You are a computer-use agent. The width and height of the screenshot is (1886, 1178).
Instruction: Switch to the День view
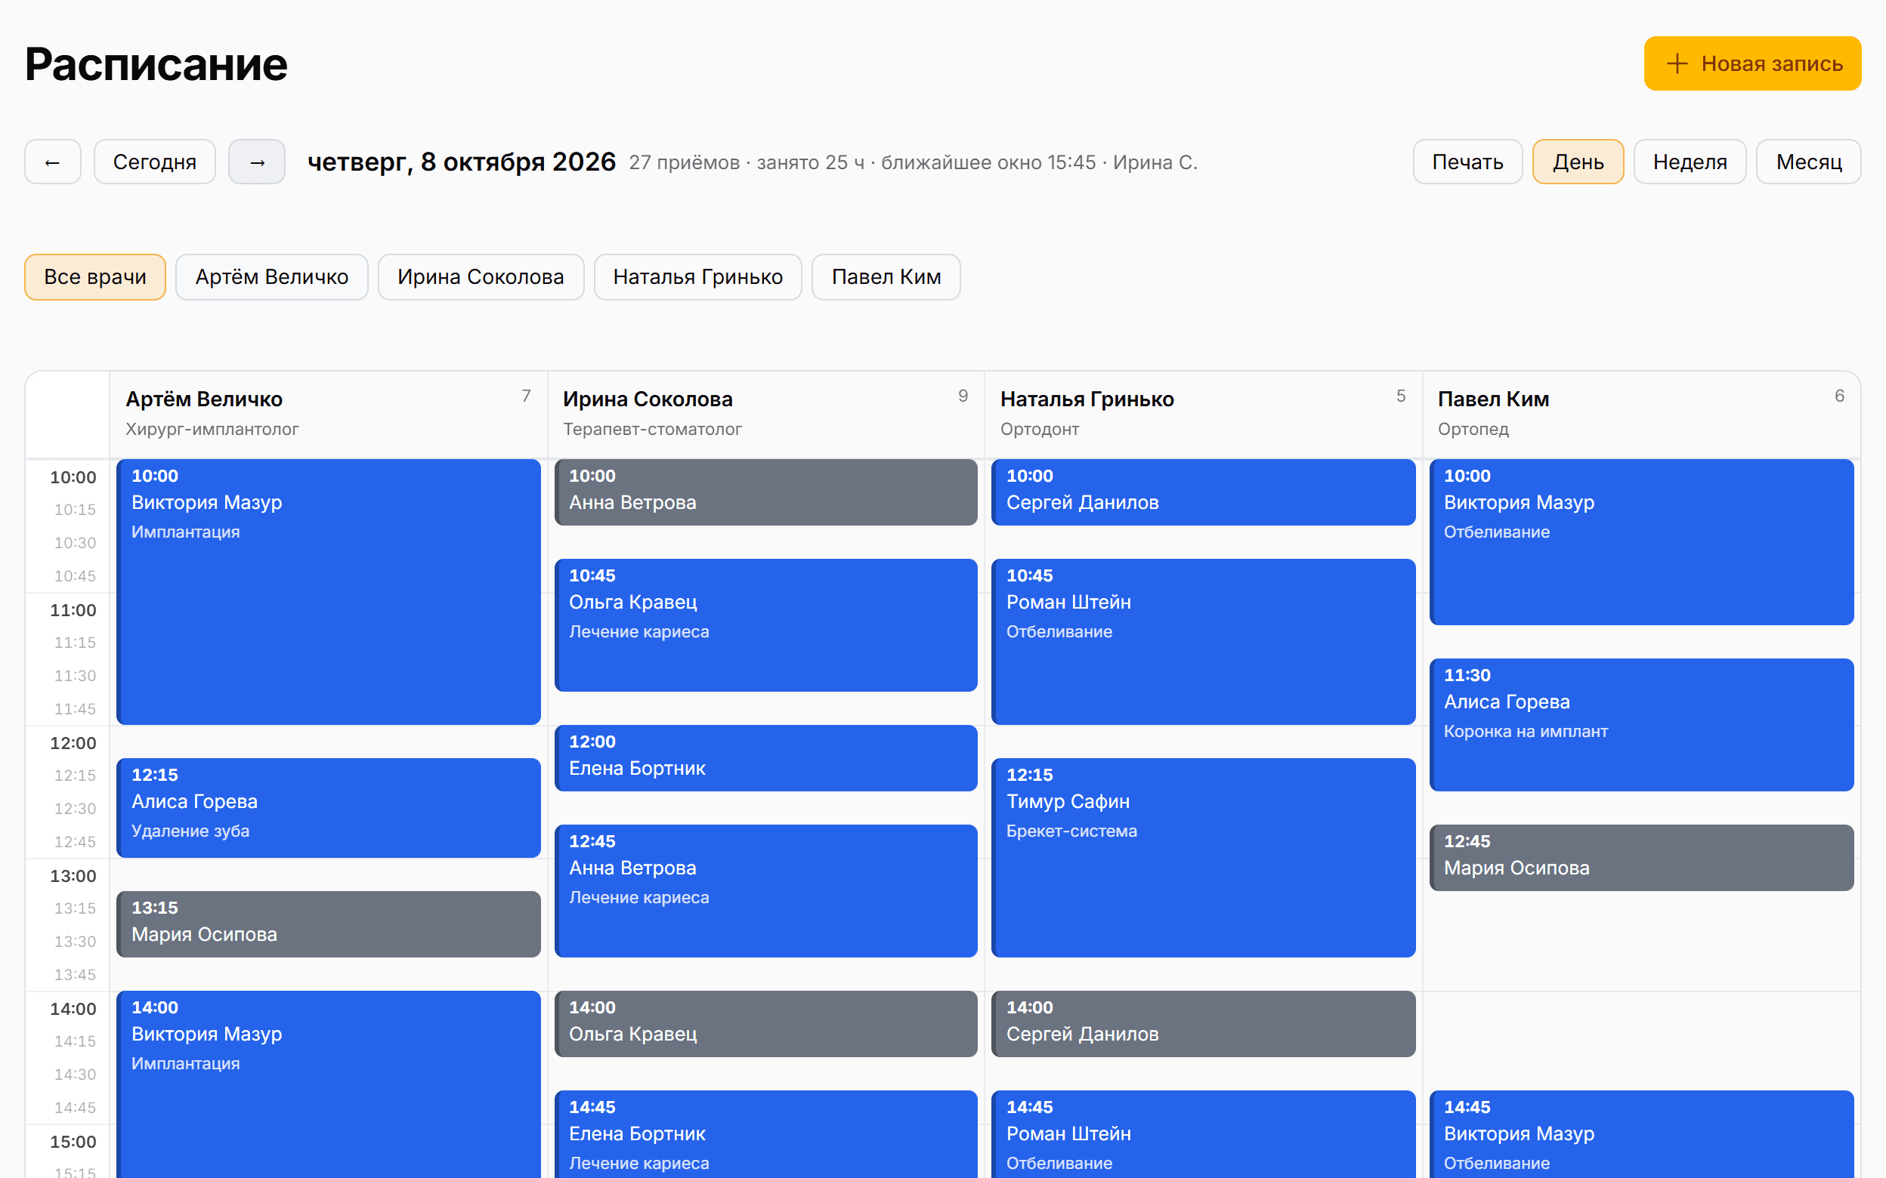[x=1578, y=162]
